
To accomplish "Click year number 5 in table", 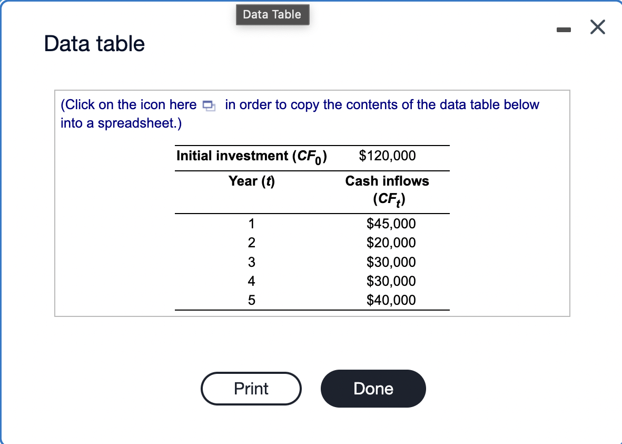I will tap(251, 300).
